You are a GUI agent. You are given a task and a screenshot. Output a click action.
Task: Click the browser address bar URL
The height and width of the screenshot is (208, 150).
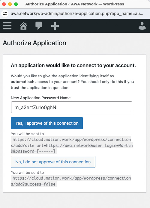pyautogui.click(x=77, y=13)
